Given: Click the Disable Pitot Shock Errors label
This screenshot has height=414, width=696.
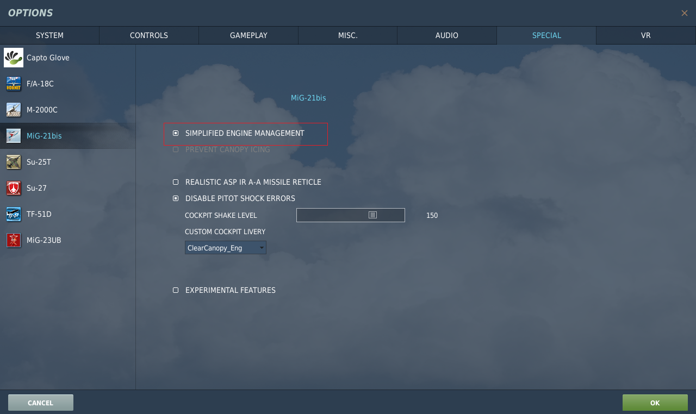Looking at the screenshot, I should [240, 198].
